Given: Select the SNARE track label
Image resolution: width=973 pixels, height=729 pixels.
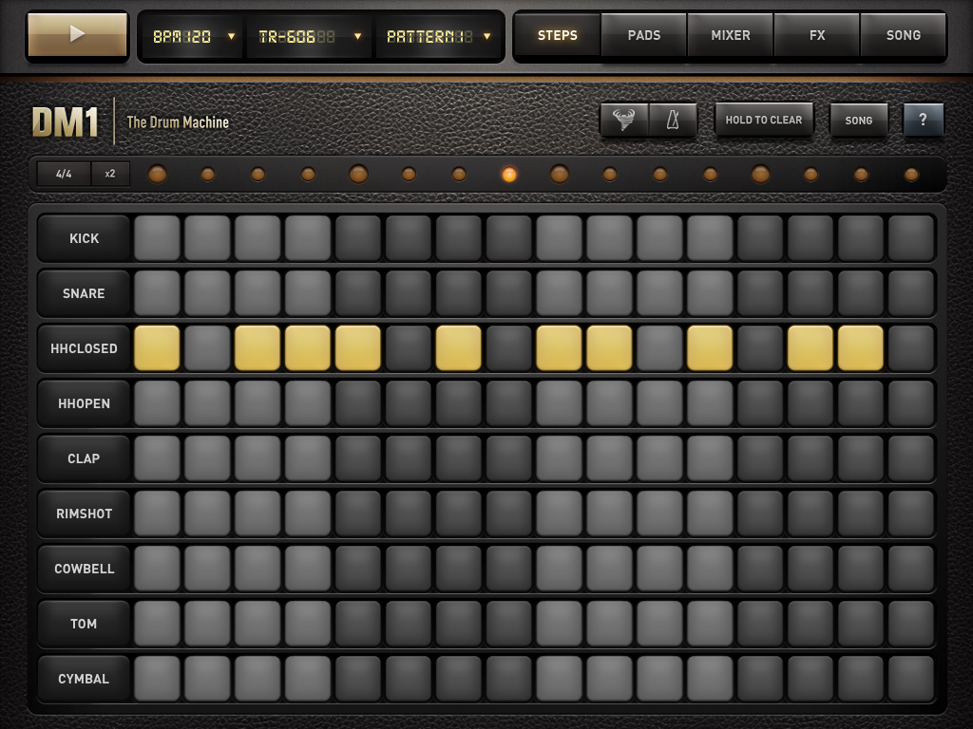Looking at the screenshot, I should click(x=84, y=293).
